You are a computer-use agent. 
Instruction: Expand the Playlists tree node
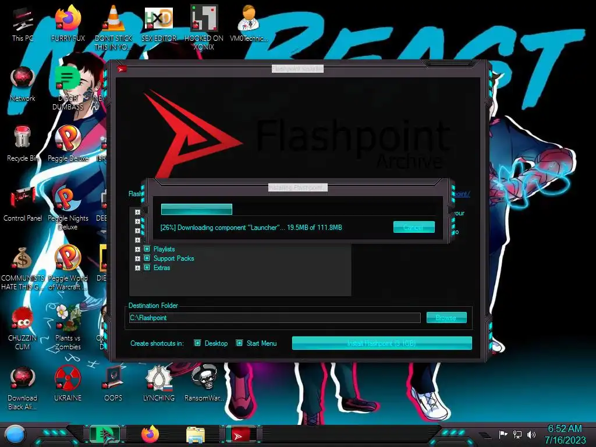pyautogui.click(x=137, y=249)
